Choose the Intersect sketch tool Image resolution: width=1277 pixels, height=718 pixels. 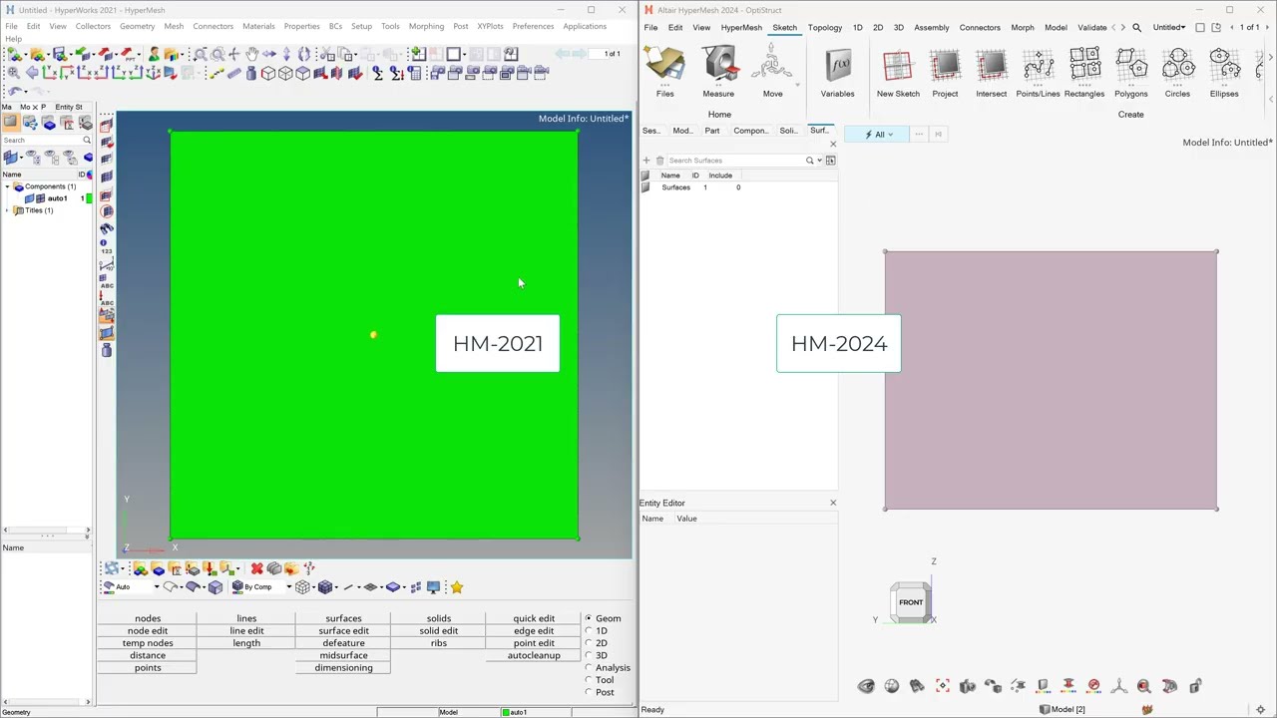(x=991, y=72)
